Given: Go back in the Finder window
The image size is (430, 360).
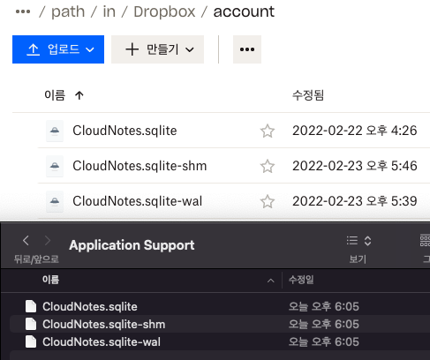Looking at the screenshot, I should click(26, 241).
